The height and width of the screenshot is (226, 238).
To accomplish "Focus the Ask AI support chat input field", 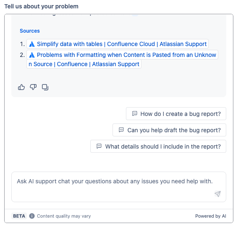I will click(119, 187).
